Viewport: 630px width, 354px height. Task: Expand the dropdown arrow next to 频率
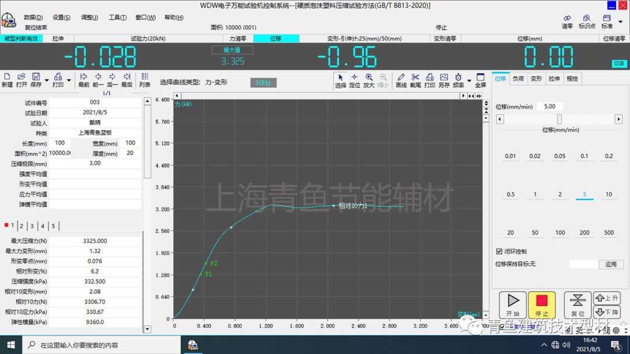coord(468,80)
